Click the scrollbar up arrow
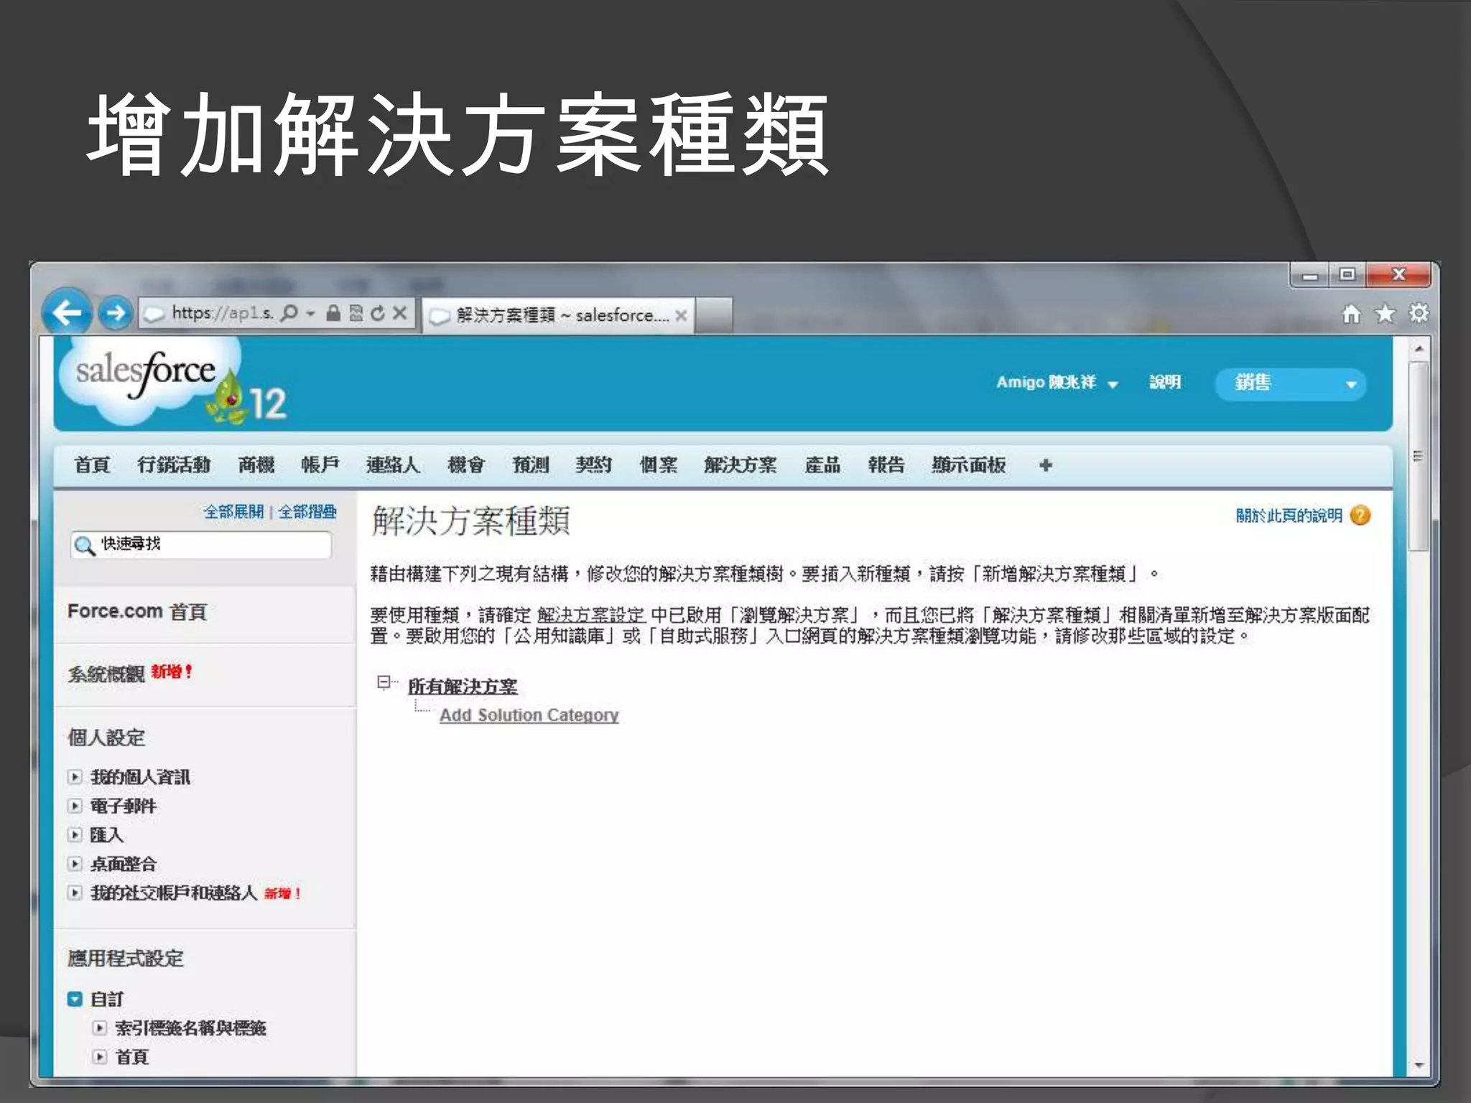 click(1419, 349)
